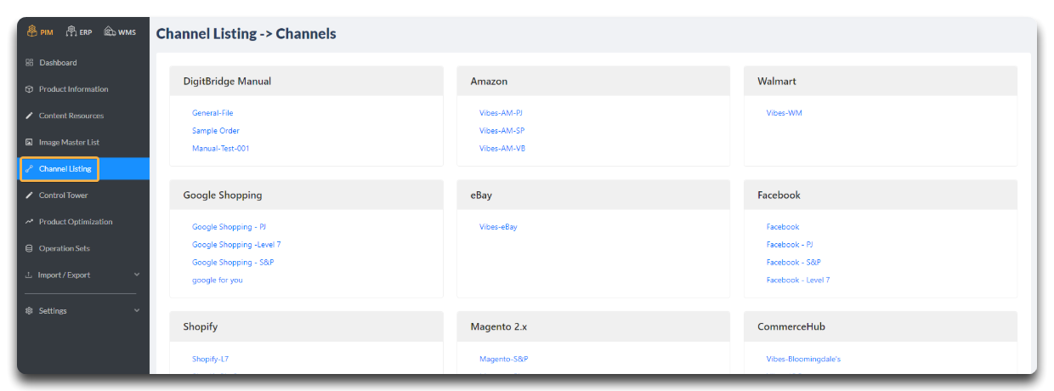Click the Magento 2.x card header

[593, 326]
